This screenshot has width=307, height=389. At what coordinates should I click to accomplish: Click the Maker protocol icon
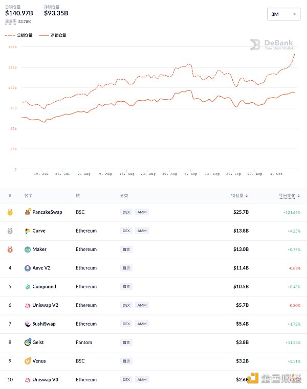tap(28, 249)
